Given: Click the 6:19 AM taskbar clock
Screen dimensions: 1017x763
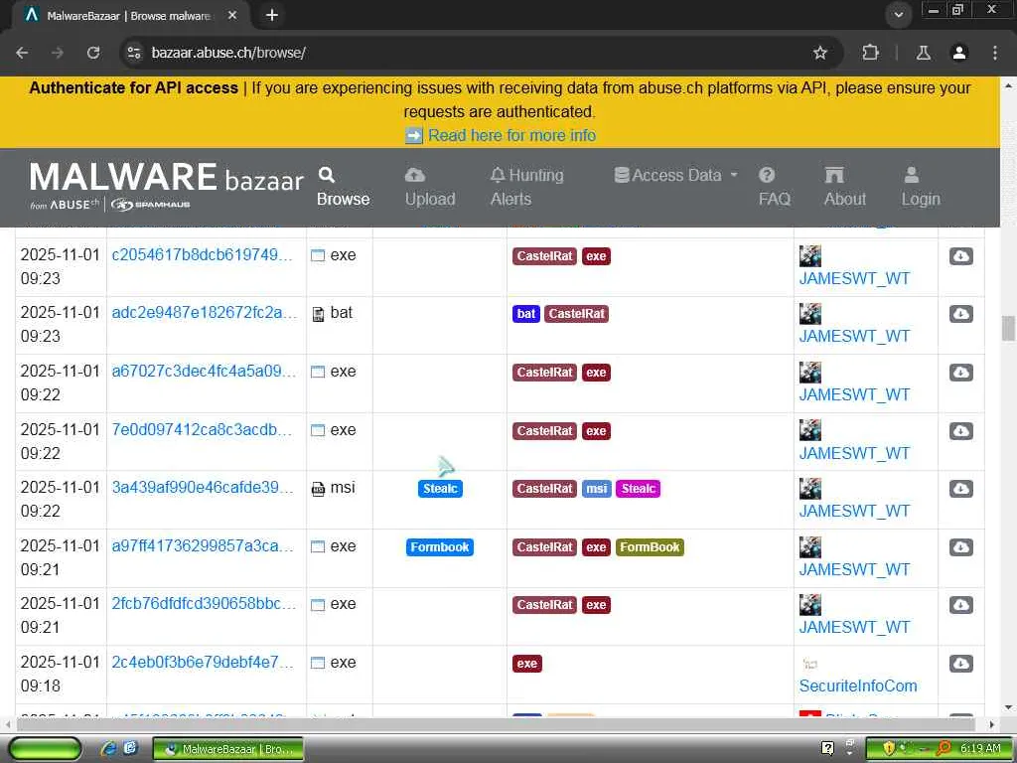Looking at the screenshot, I should point(980,748).
